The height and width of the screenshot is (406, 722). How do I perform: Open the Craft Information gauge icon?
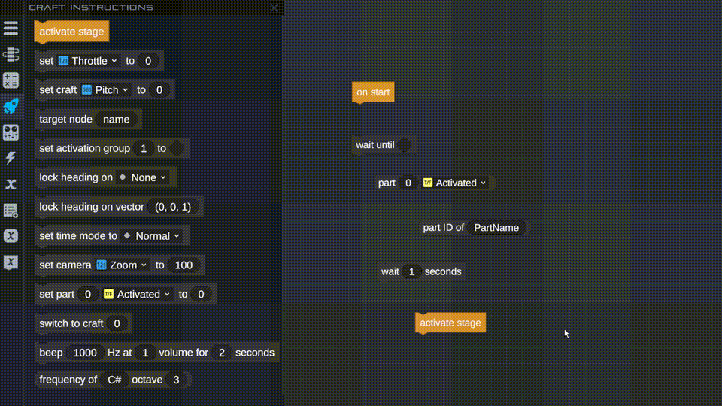(11, 132)
